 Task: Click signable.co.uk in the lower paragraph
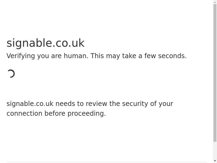point(30,104)
